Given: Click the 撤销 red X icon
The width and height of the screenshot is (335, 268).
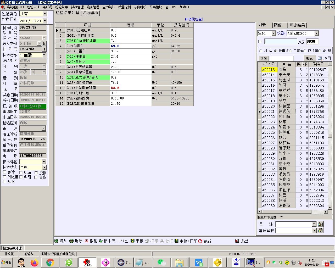Looking at the screenshot, I should pyautogui.click(x=86, y=241).
